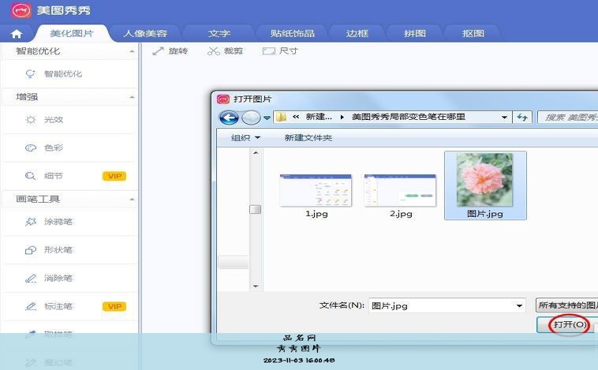Screen dimensions: 598x370
Task: Click the 新建文件夹 button
Action: tap(308, 138)
